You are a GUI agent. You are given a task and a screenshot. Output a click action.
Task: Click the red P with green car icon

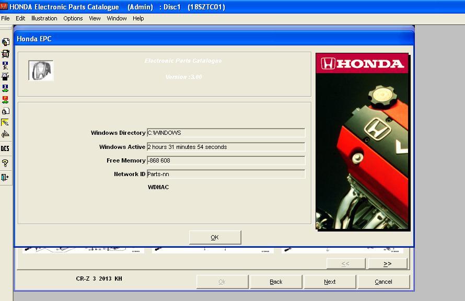[x=5, y=100]
